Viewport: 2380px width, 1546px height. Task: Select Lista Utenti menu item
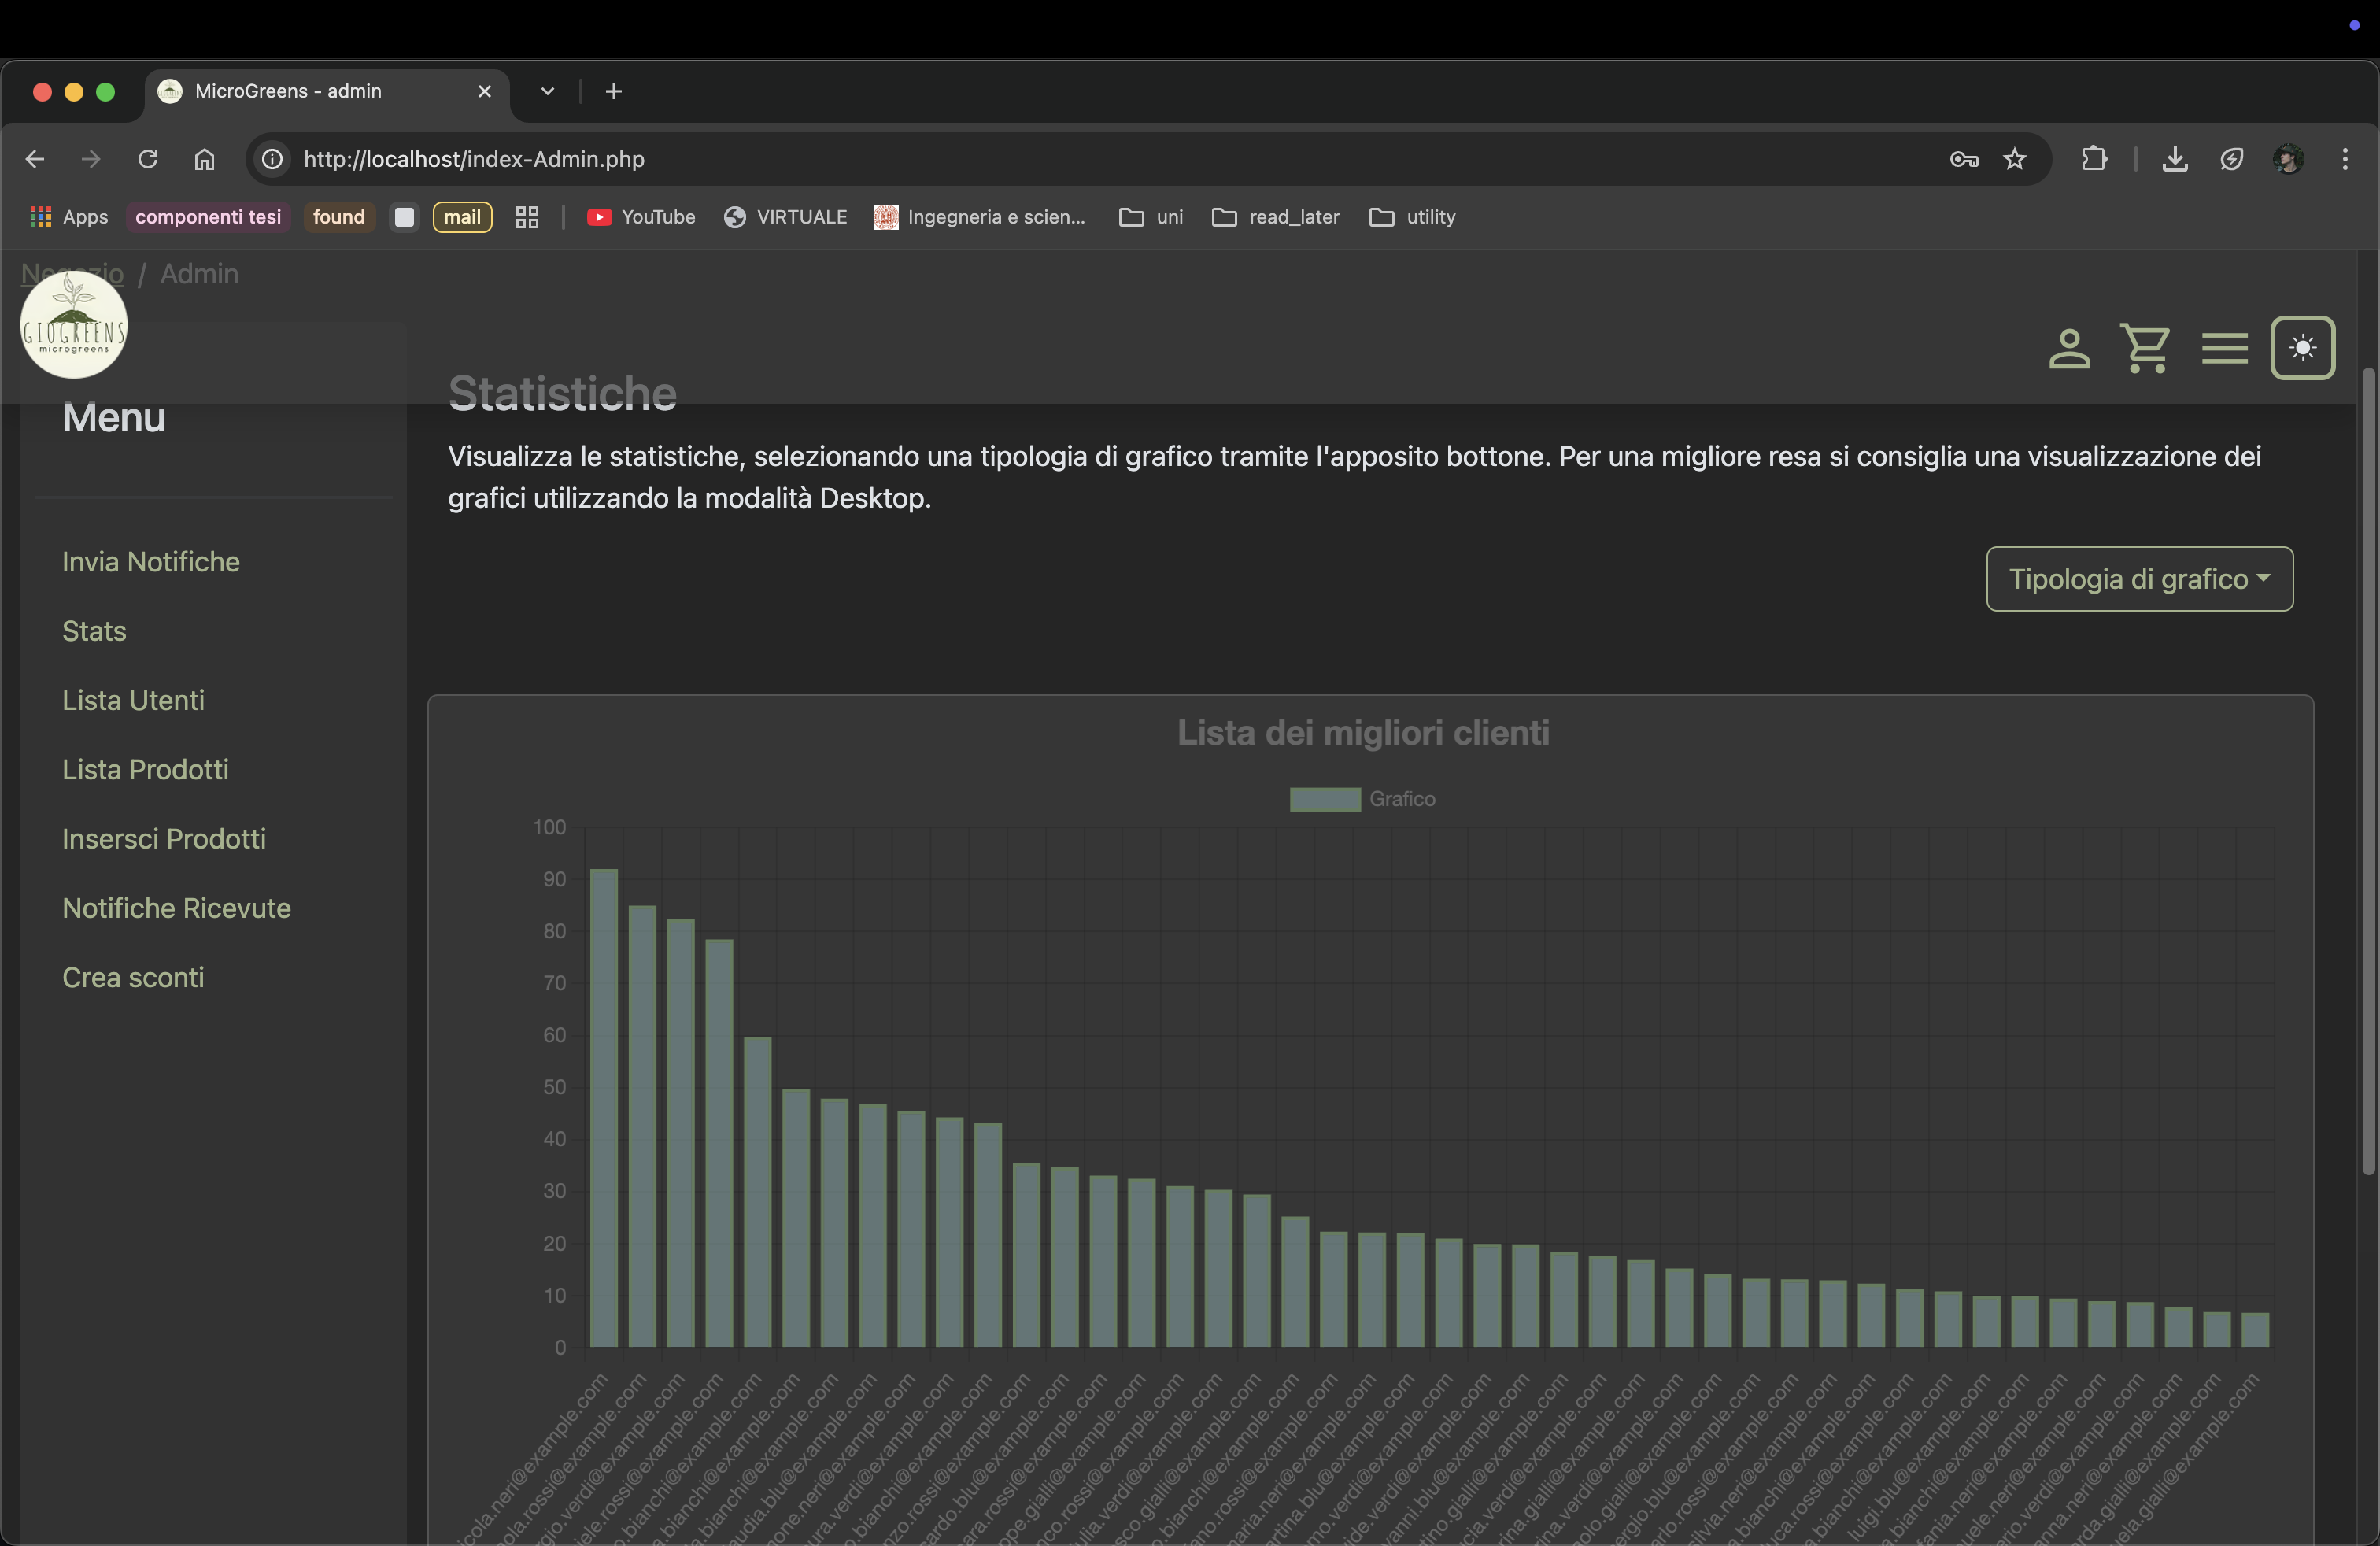tap(133, 700)
